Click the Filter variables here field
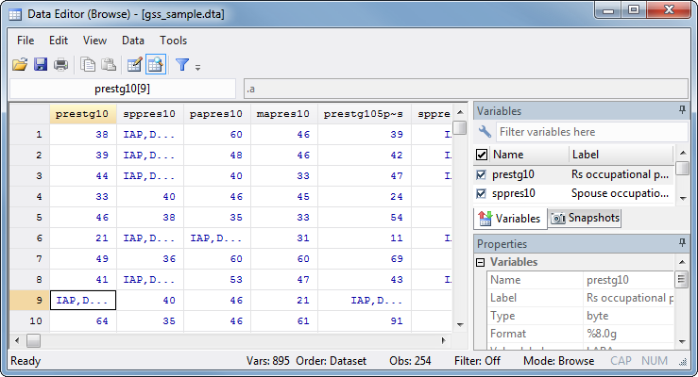The width and height of the screenshot is (698, 377). 586,132
